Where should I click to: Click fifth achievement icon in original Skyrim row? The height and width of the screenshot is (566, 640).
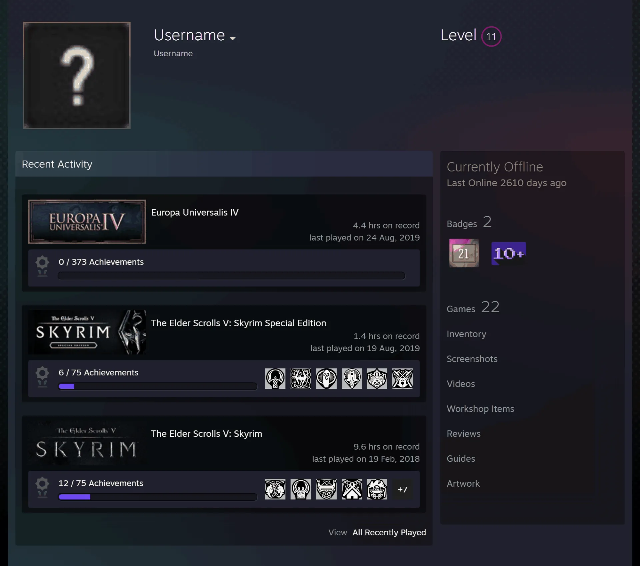377,489
